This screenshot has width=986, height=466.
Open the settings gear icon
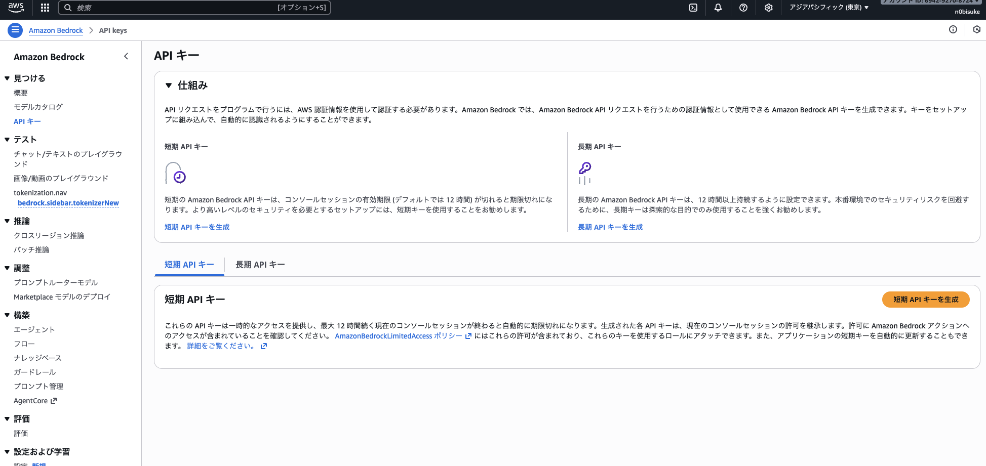[x=768, y=8]
